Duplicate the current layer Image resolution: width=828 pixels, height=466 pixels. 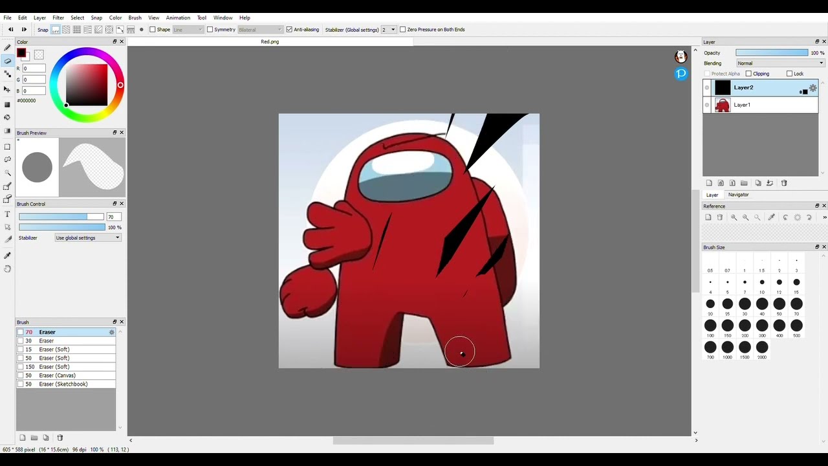coord(759,183)
